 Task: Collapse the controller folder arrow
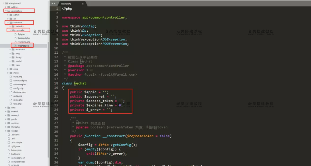click(x=10, y=30)
